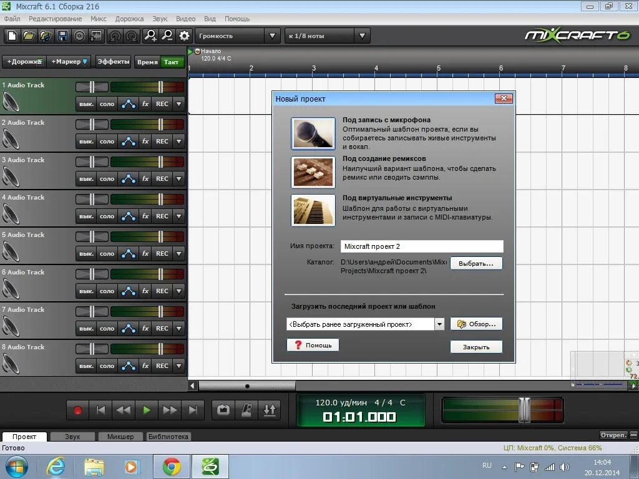Open automation on 4 Audio Track

point(129,216)
